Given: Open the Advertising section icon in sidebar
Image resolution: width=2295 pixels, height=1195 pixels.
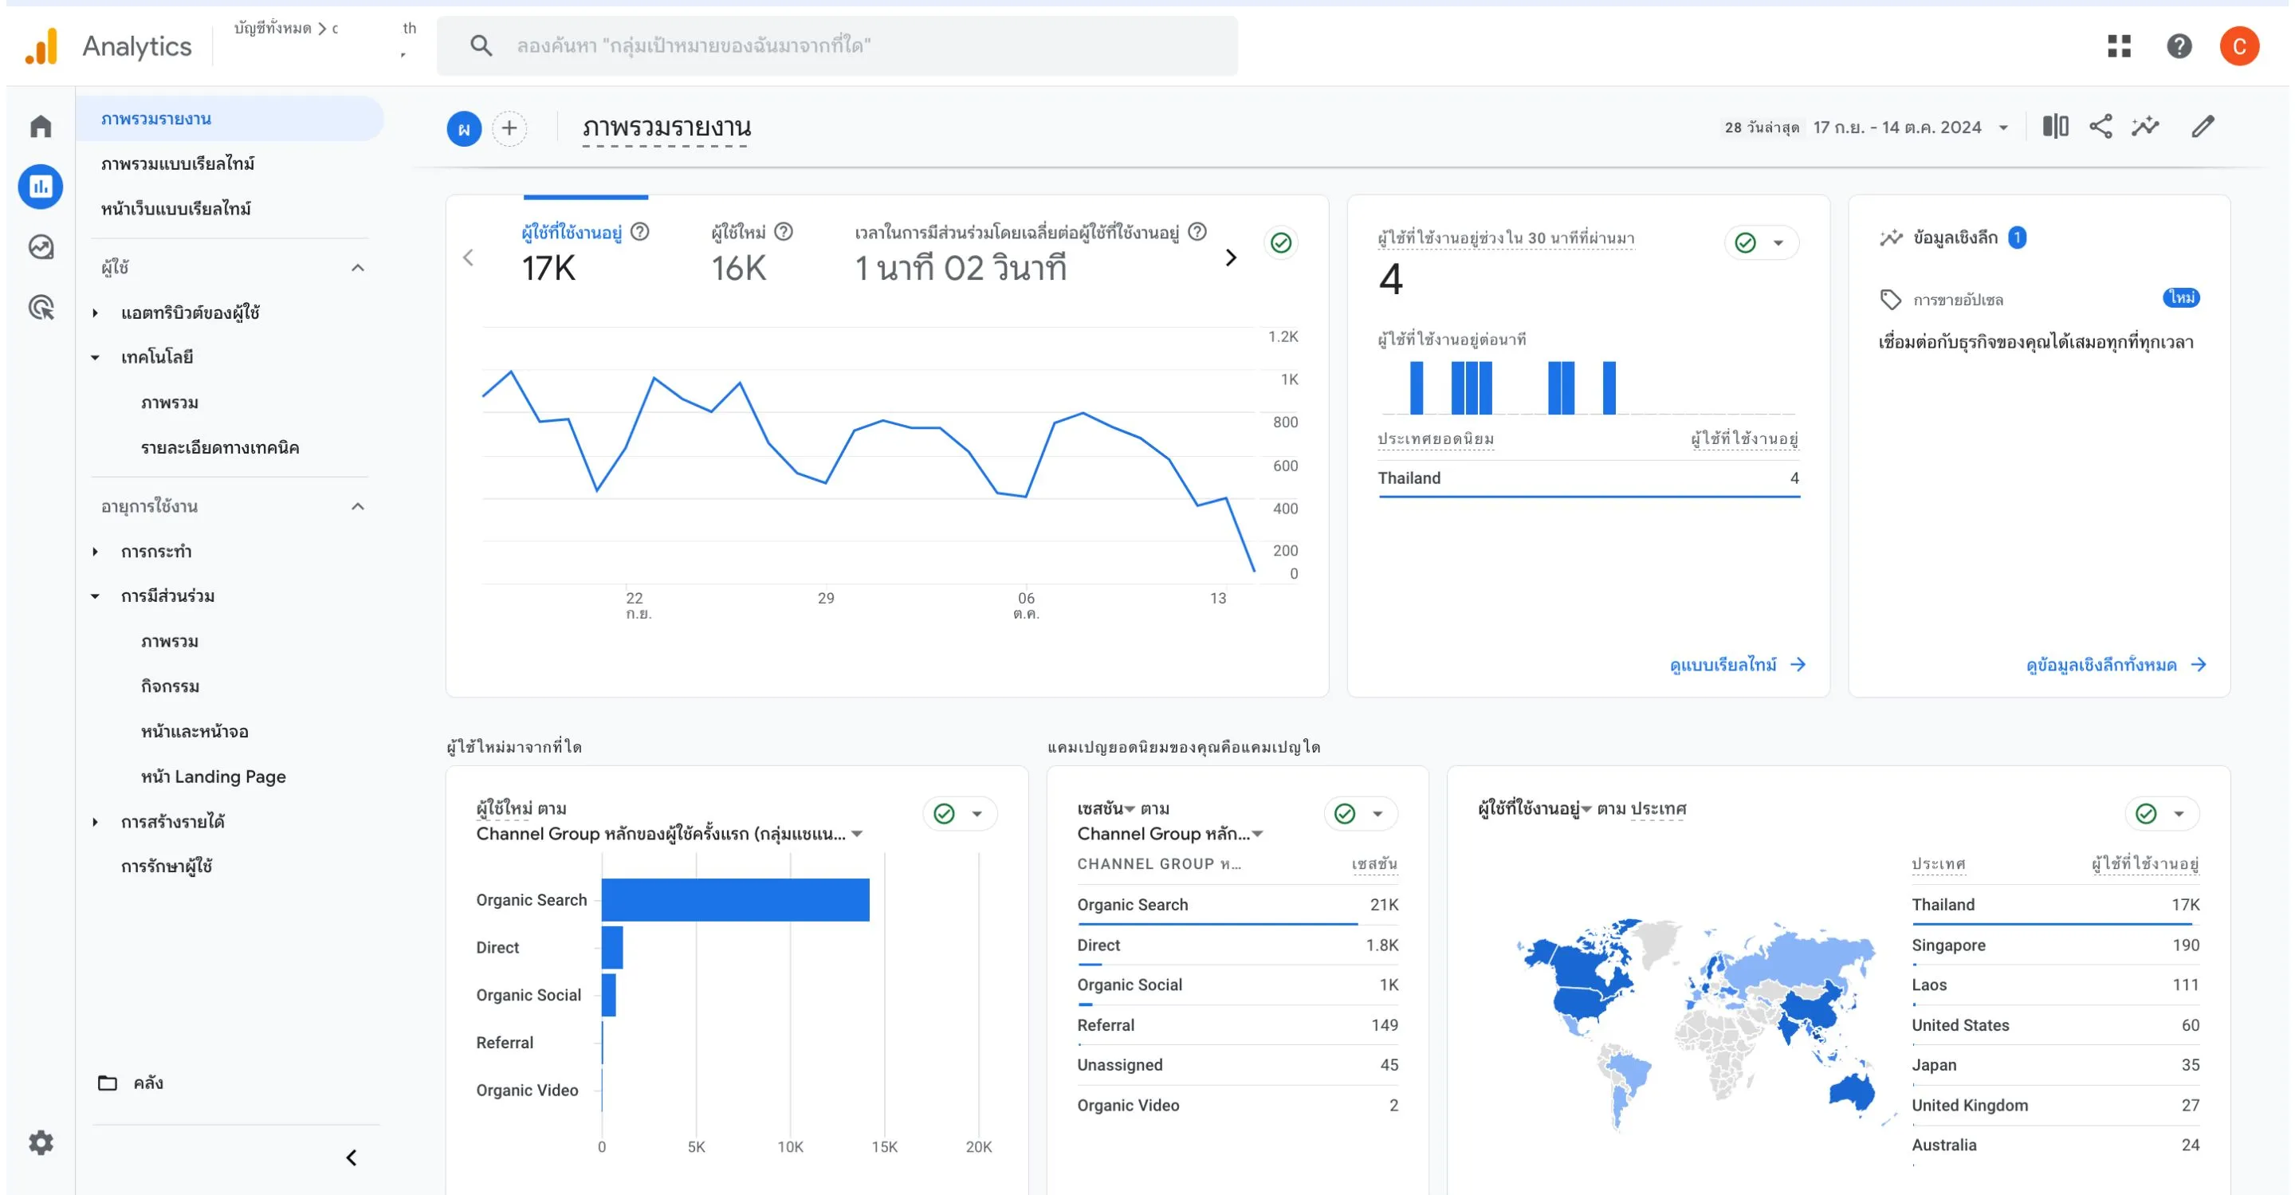Looking at the screenshot, I should [x=40, y=309].
